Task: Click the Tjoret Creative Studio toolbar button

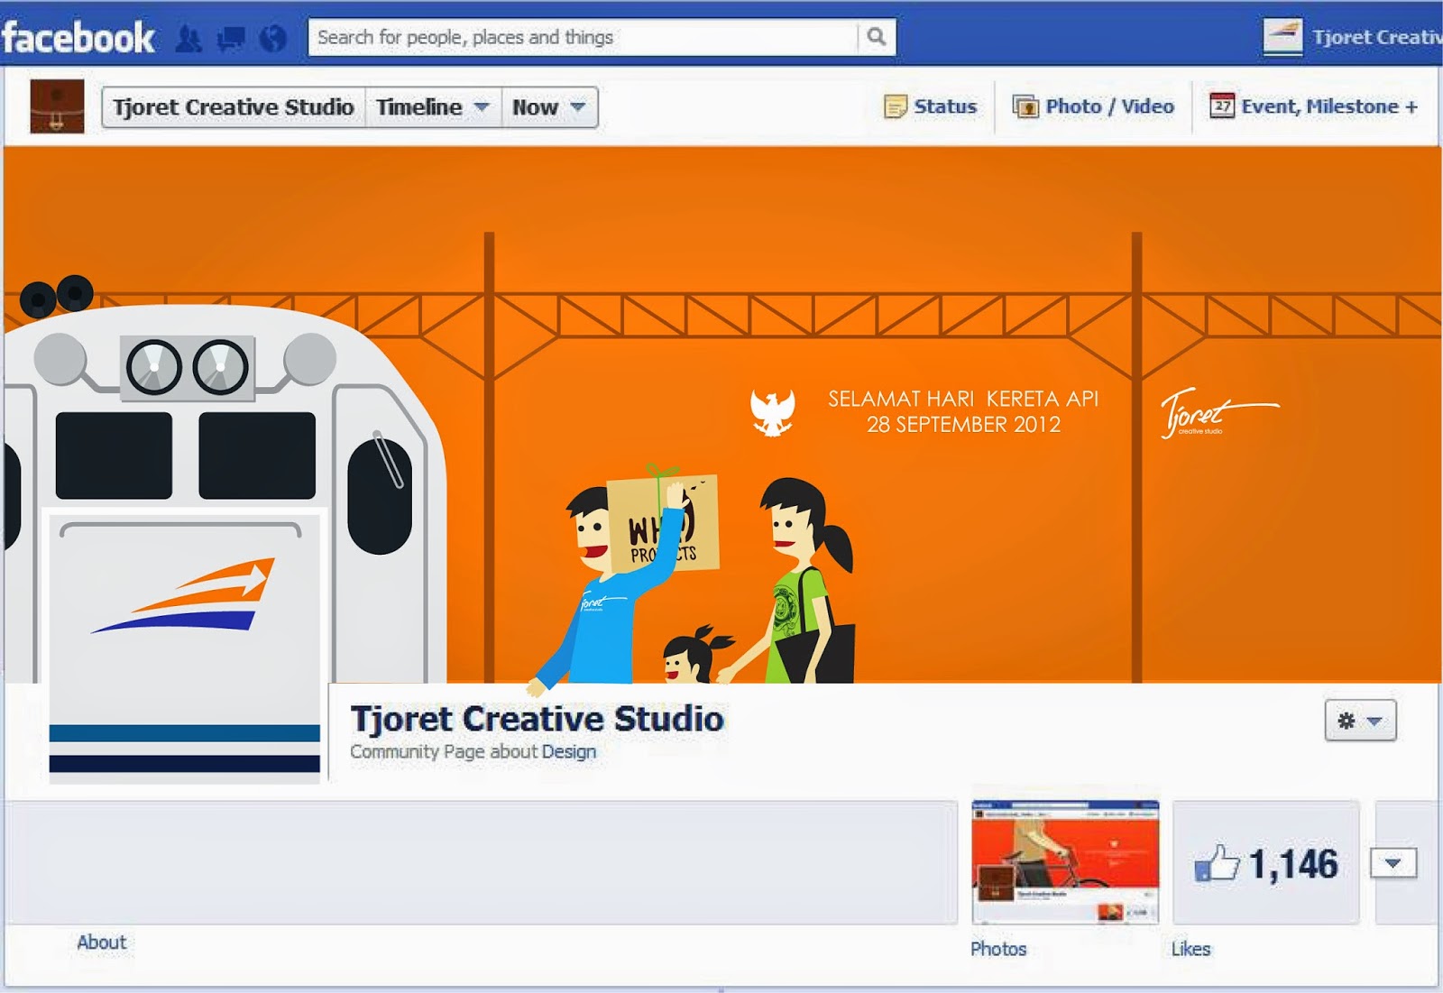Action: click(234, 107)
